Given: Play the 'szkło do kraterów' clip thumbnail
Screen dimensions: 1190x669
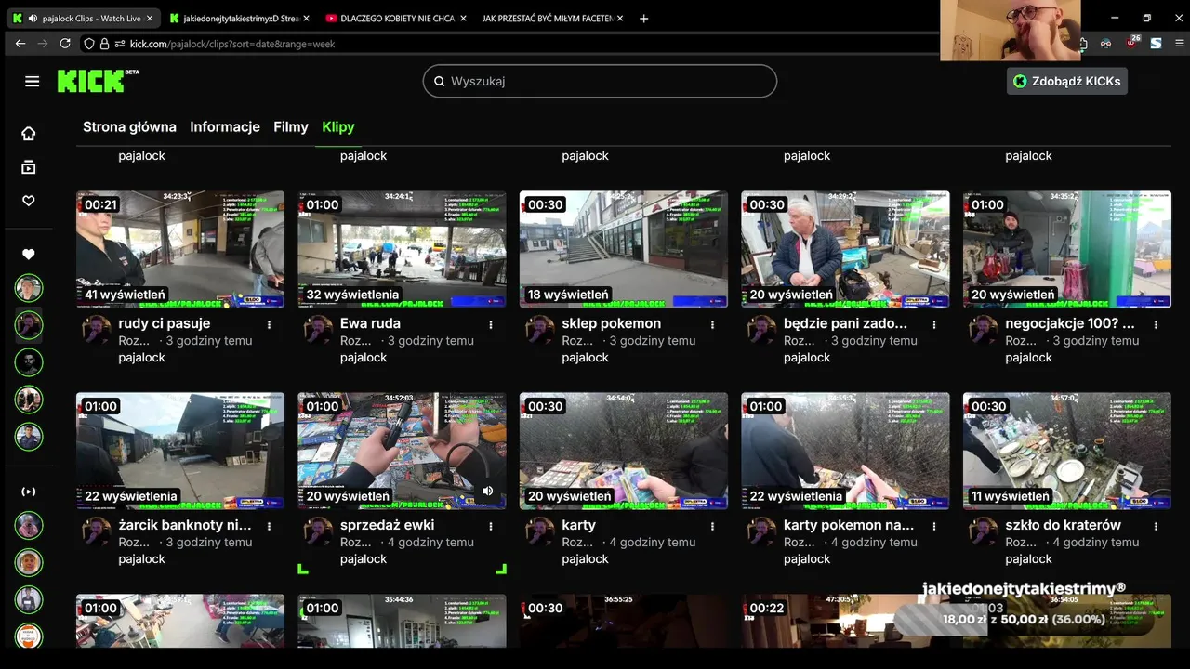Looking at the screenshot, I should coord(1067,451).
